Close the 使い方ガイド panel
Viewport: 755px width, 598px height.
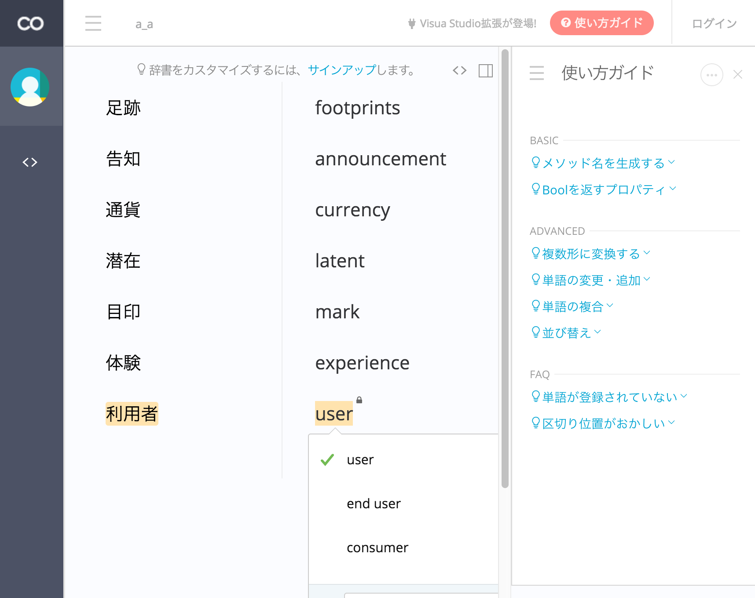[x=738, y=75]
